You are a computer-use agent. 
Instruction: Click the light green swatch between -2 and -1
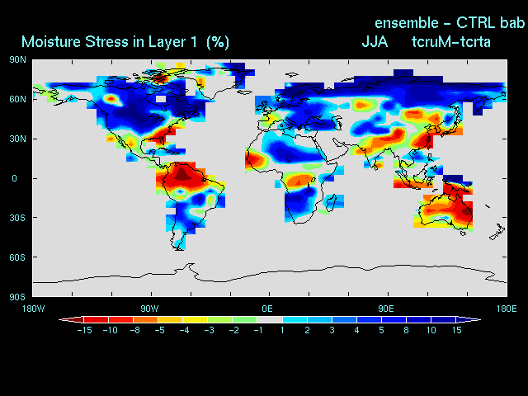pos(245,319)
